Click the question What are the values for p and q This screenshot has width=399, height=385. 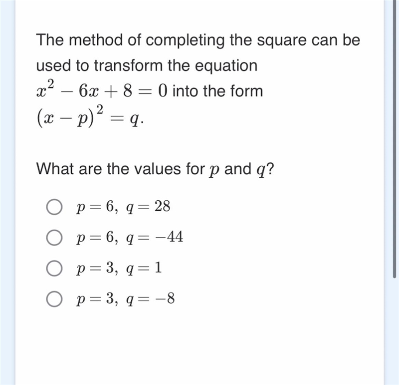[x=155, y=169]
